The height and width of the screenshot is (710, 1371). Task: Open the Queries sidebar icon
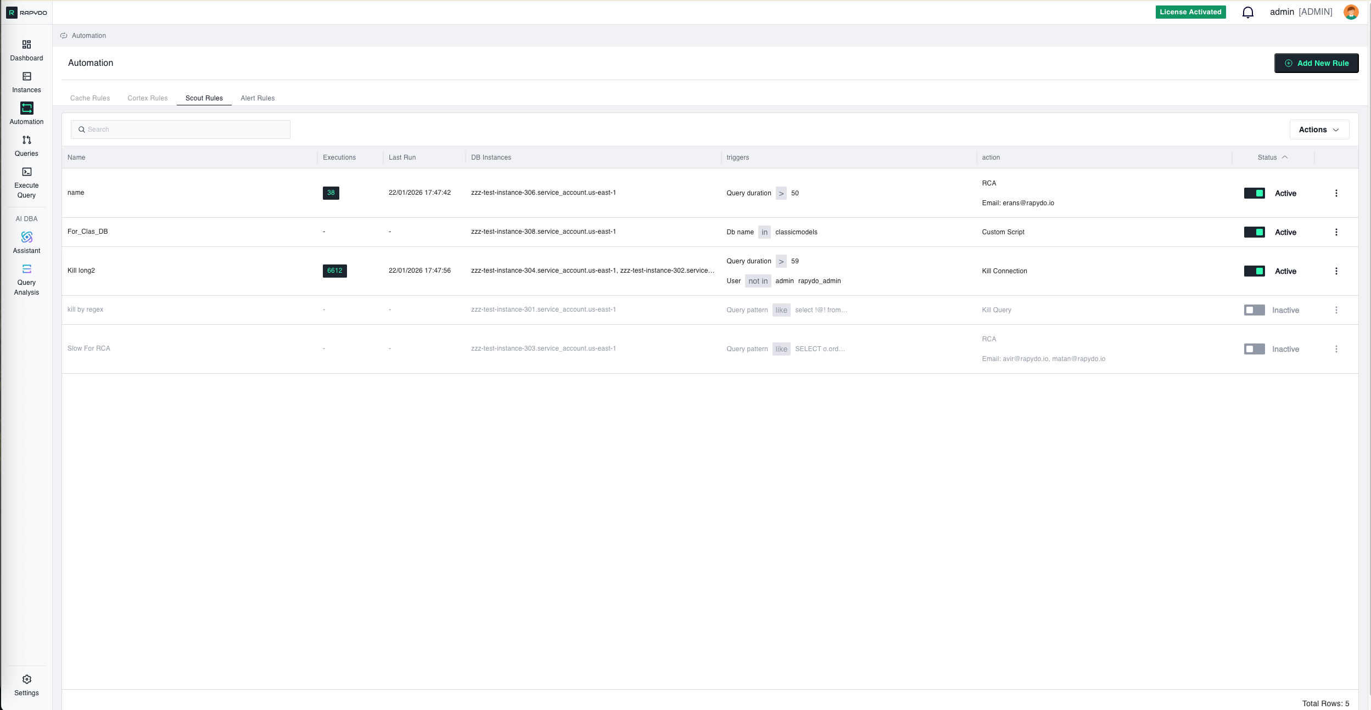click(26, 140)
